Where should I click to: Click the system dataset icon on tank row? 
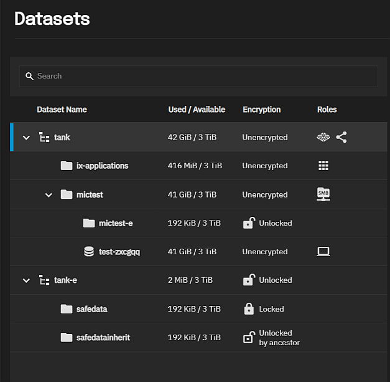[x=323, y=137]
